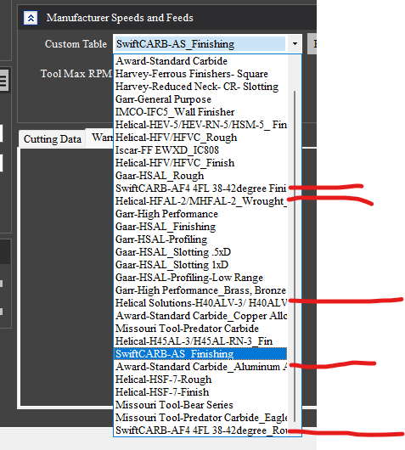Screen dimensions: 405x450
Task: Choose Helical-HFV/HFVC_Rough option
Action: [200, 138]
